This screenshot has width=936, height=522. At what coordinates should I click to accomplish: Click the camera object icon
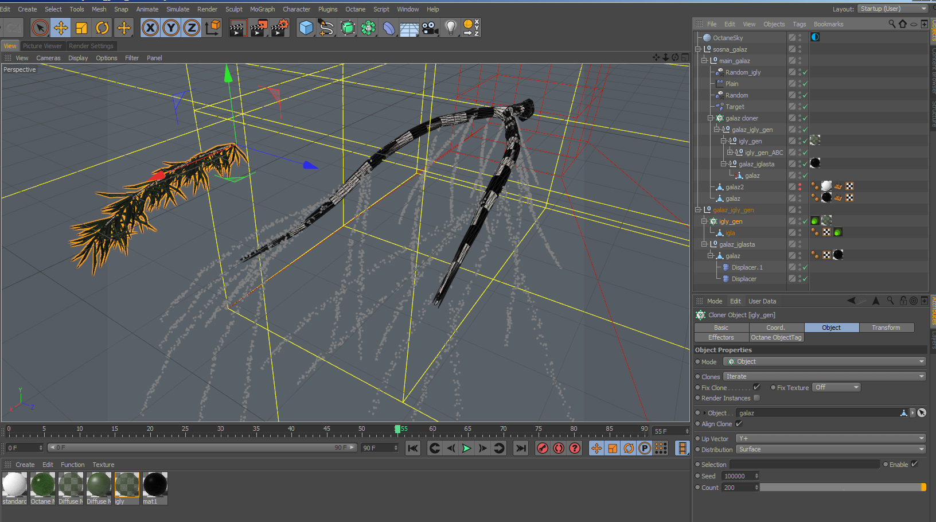click(x=430, y=28)
